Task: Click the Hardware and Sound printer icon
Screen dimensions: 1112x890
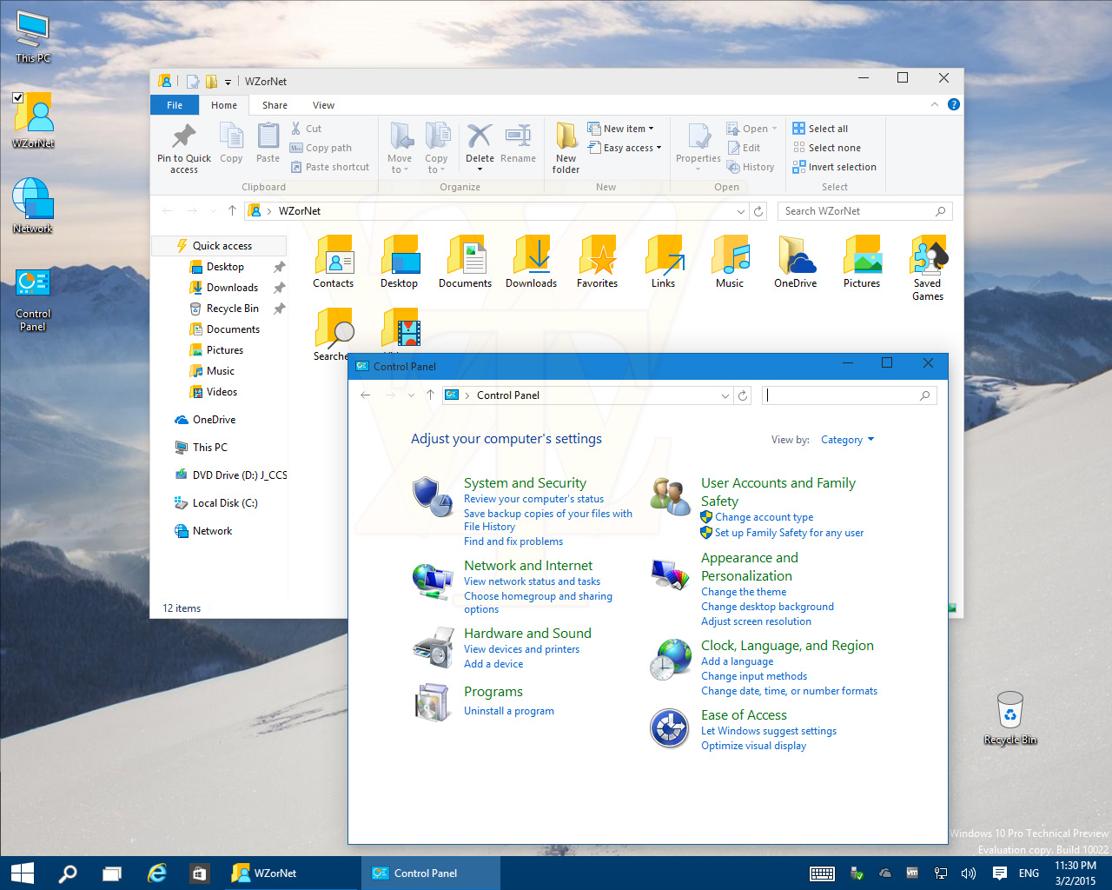Action: point(432,648)
